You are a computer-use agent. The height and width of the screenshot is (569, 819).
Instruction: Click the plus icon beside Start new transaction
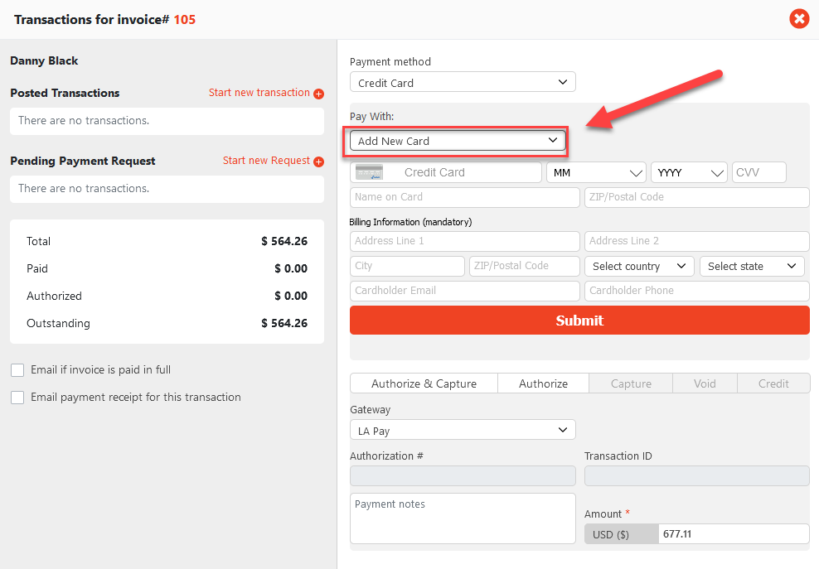318,94
